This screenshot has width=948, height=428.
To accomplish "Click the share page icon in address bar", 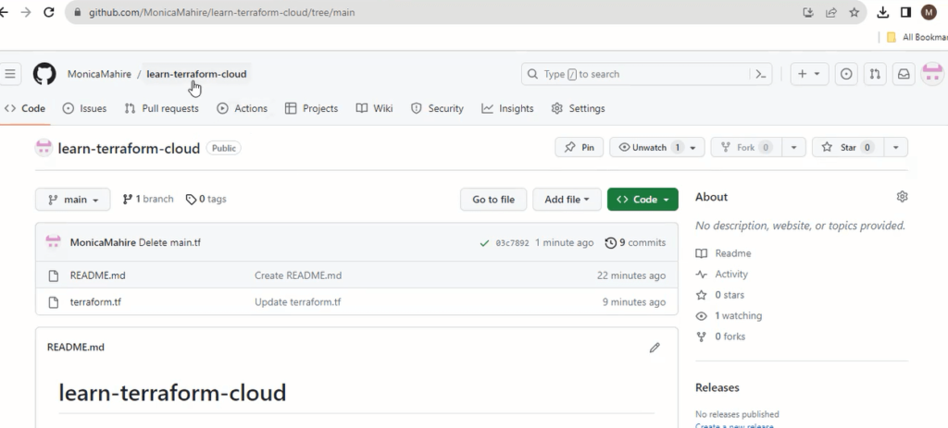I will (x=831, y=12).
